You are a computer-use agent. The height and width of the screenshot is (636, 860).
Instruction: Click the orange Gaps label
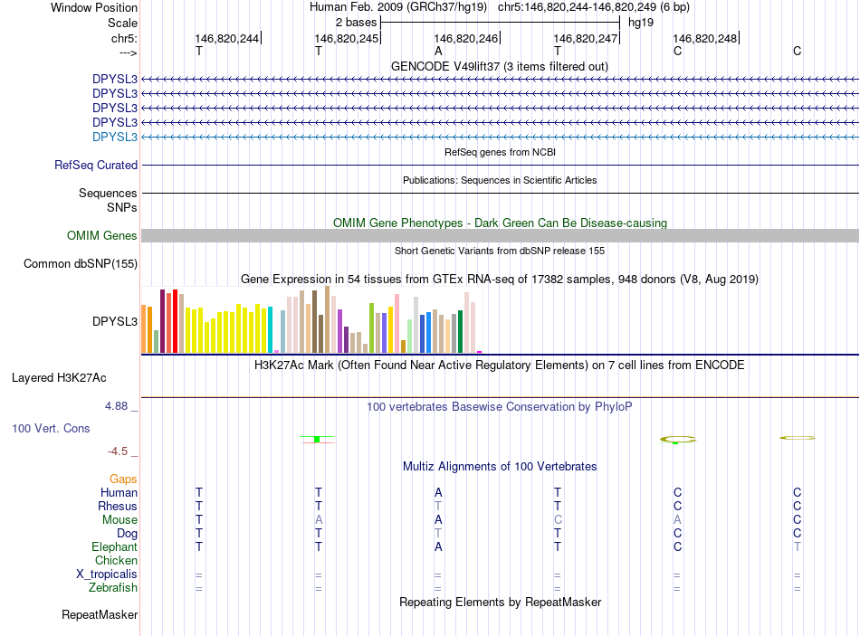[123, 479]
